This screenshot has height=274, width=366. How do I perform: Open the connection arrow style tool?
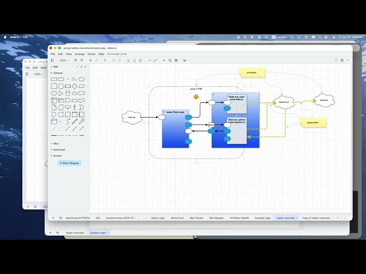(x=149, y=61)
